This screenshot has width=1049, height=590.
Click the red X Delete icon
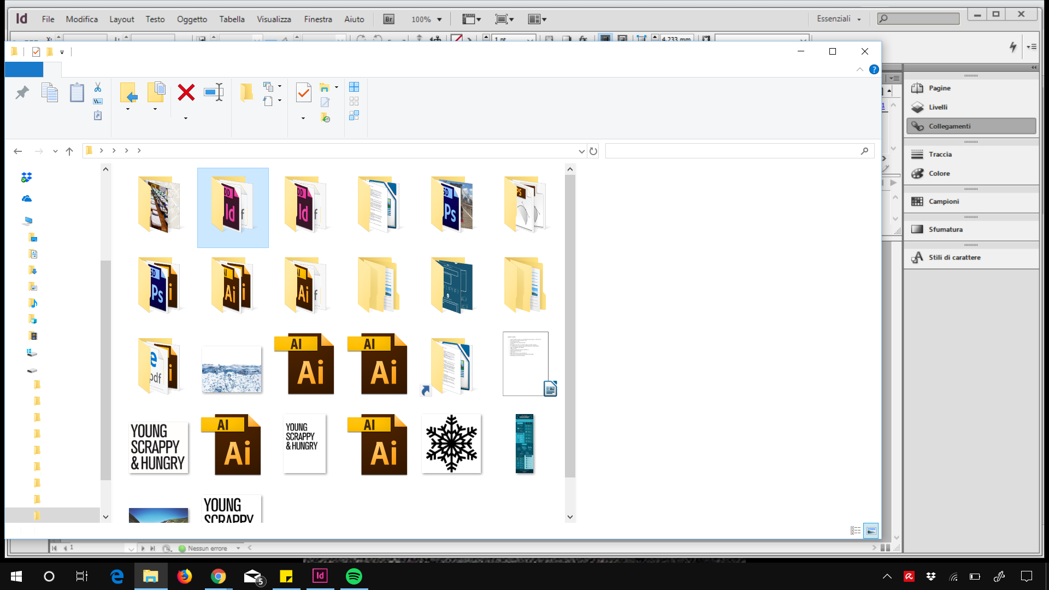coord(186,92)
